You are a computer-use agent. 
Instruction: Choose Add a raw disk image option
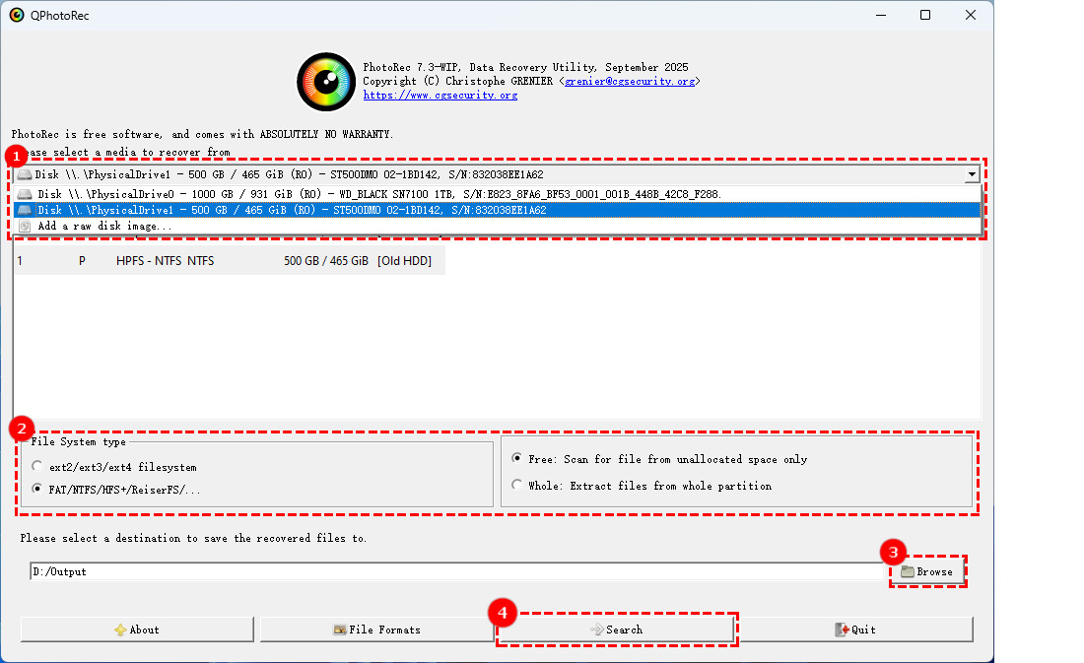(104, 226)
